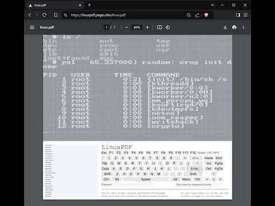Click the left Shift virtual key
275x206 pixels.
click(x=107, y=174)
